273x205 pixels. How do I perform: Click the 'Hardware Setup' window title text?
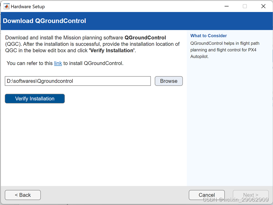pyautogui.click(x=28, y=7)
